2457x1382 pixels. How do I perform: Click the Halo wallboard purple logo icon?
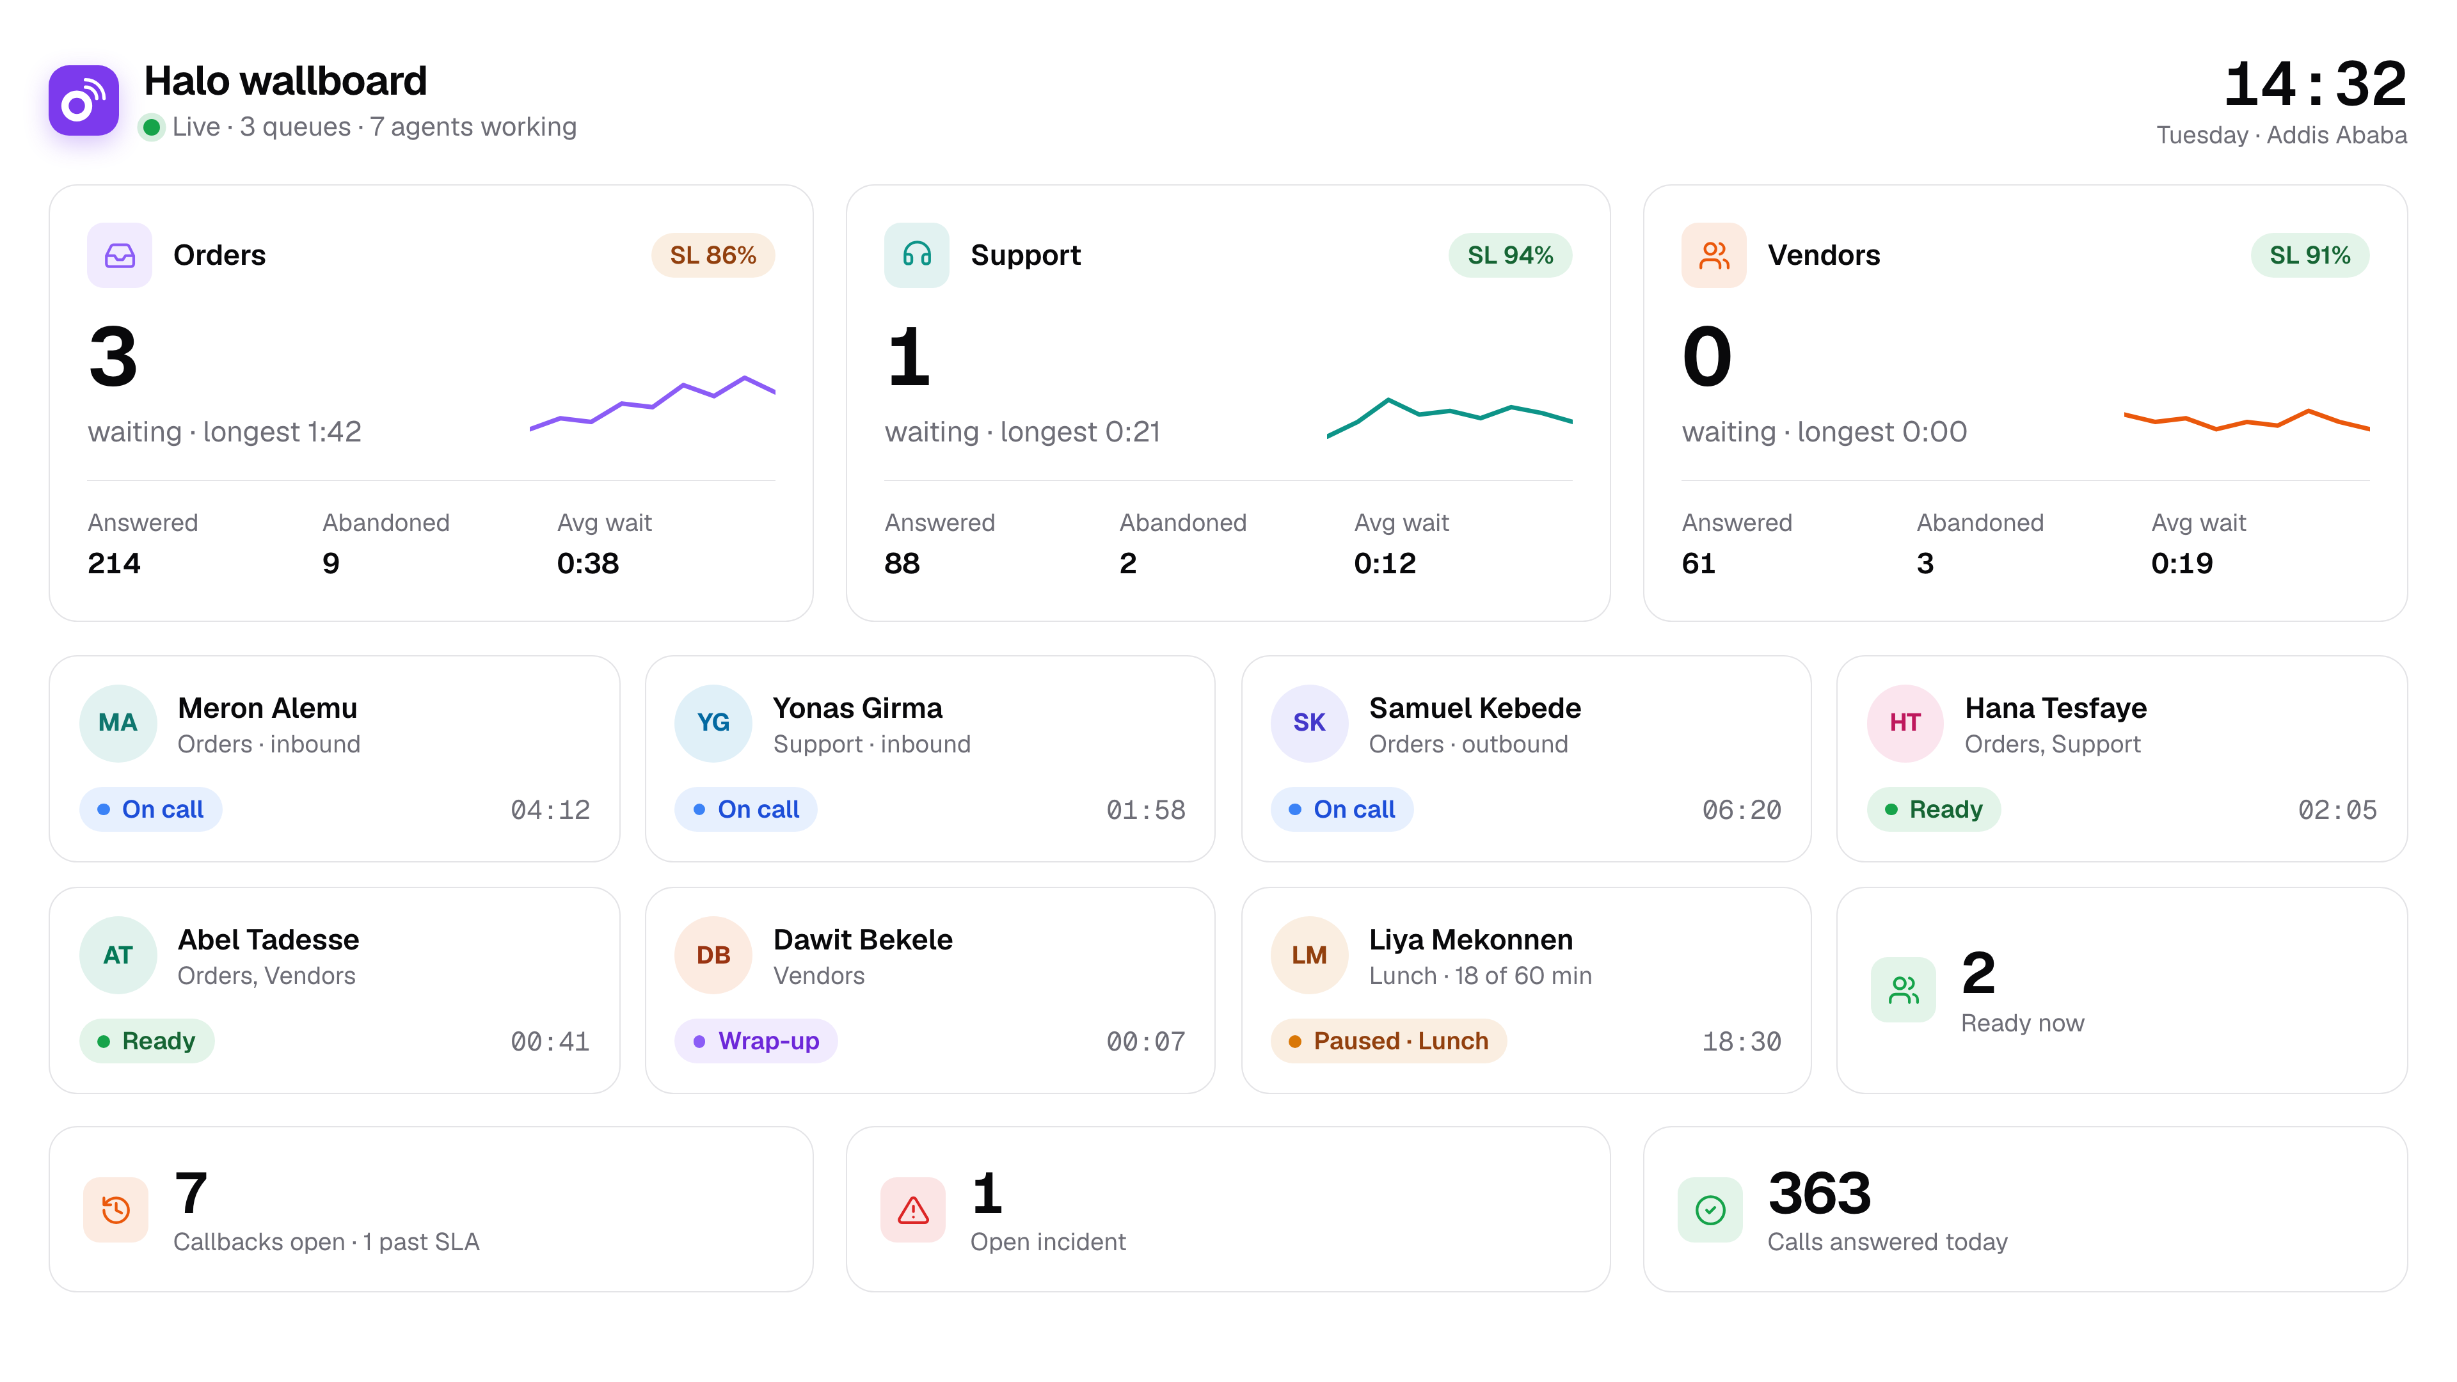tap(84, 100)
